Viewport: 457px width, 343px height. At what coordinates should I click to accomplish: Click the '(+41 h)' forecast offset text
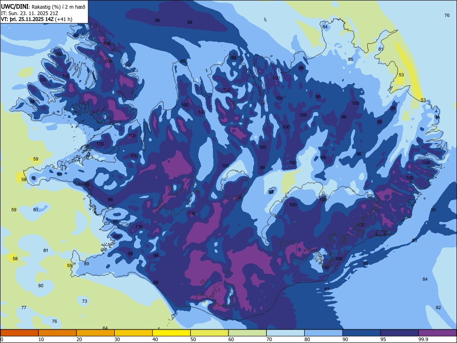(64, 19)
